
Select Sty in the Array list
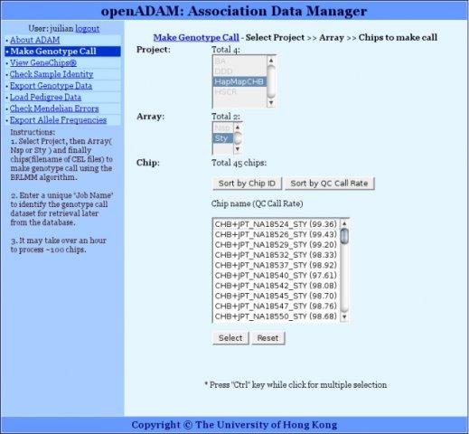tap(223, 138)
